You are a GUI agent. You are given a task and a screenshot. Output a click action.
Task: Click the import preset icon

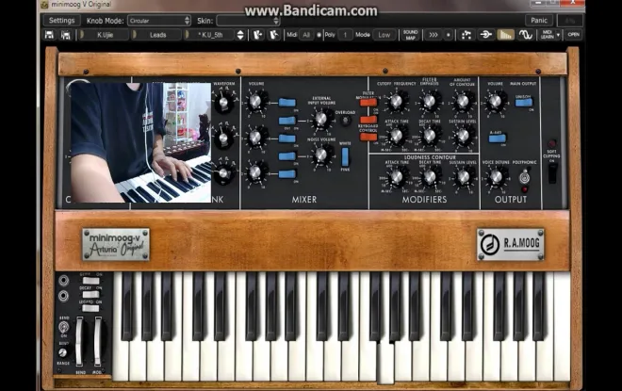(x=257, y=35)
